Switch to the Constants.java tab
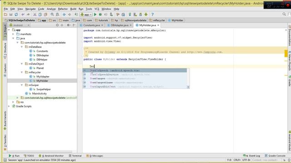The width and height of the screenshot is (291, 163). [91, 25]
